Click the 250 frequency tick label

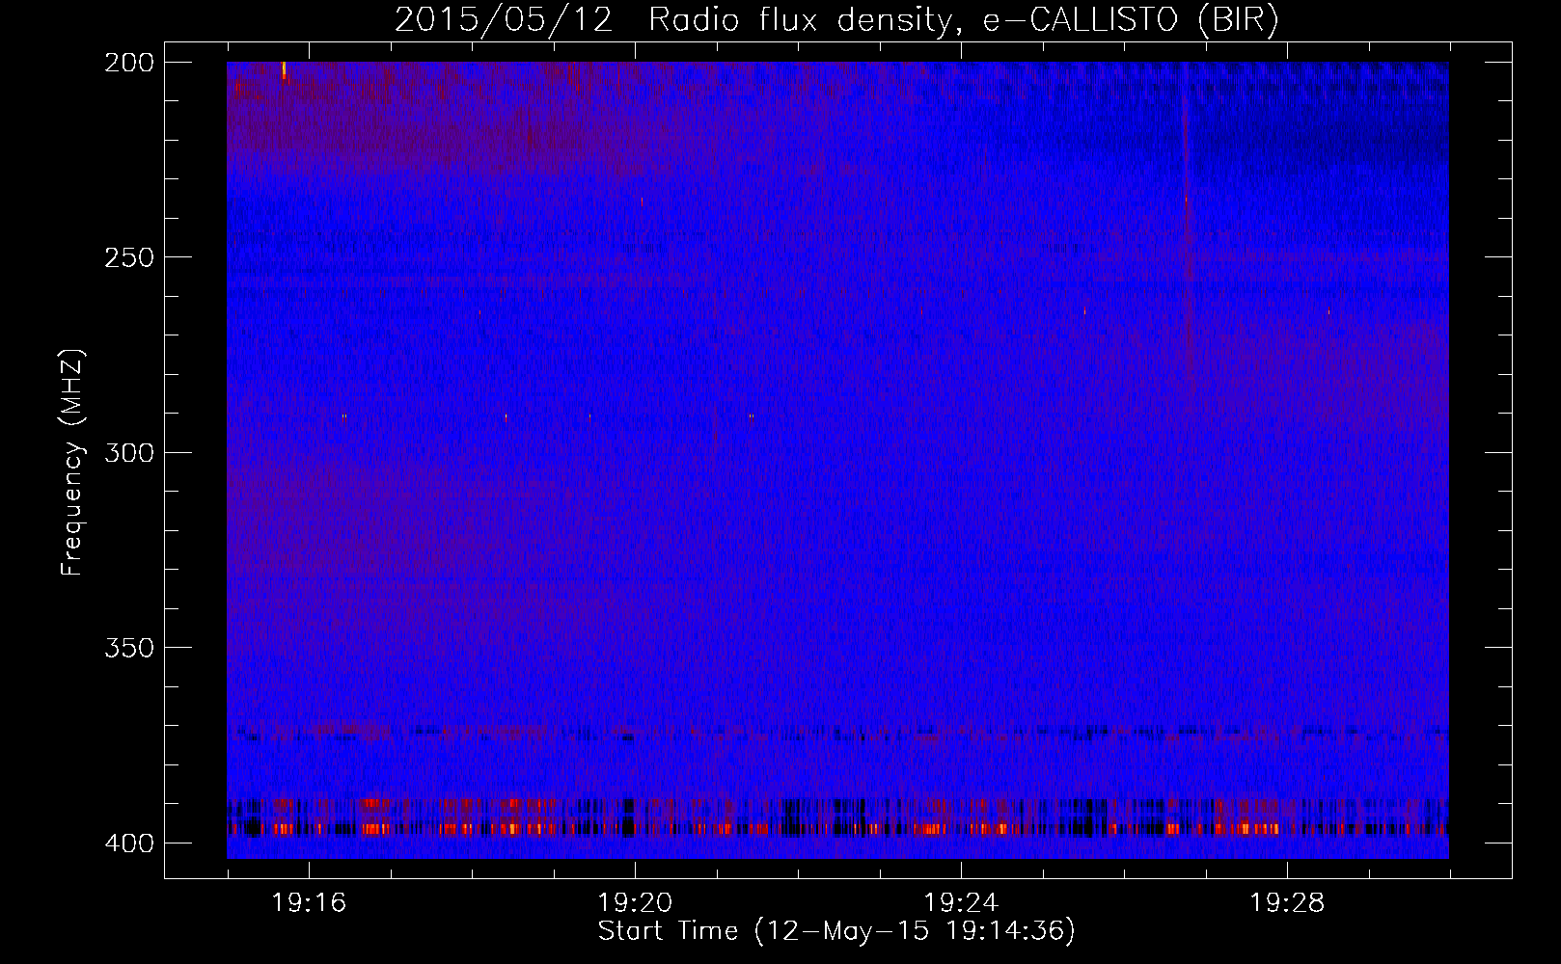click(129, 257)
